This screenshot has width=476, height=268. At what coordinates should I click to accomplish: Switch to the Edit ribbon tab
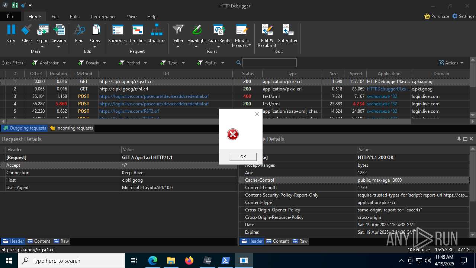(x=55, y=16)
